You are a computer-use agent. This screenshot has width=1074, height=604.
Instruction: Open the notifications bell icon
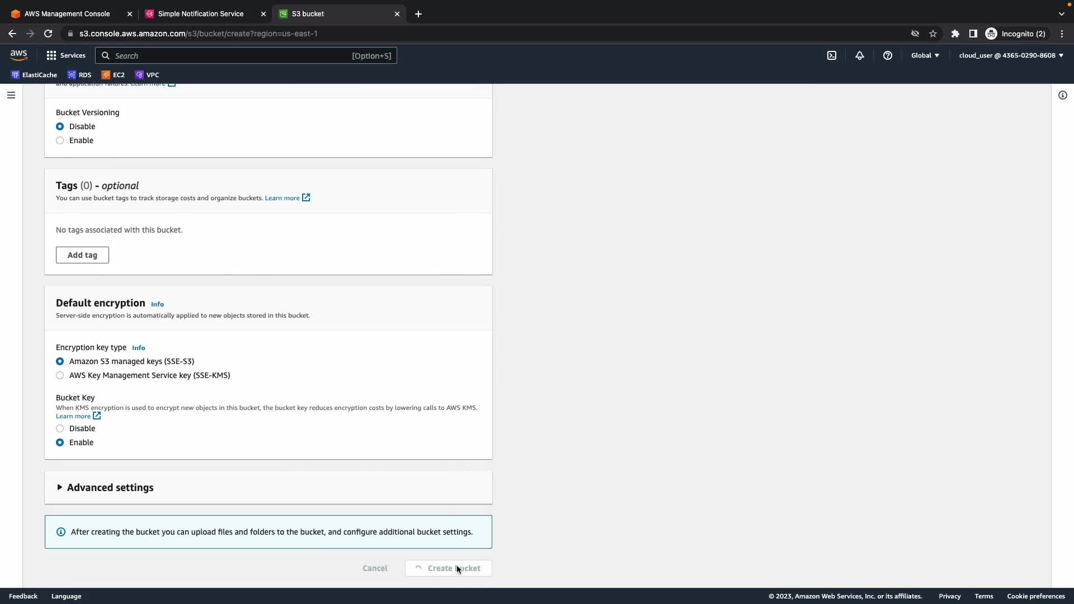860,55
